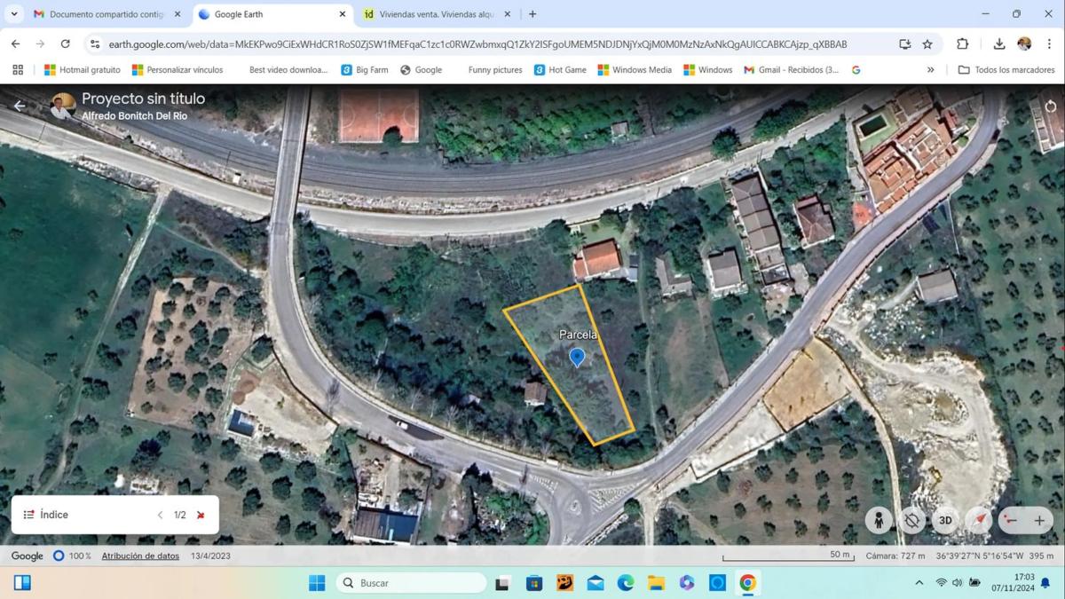Viewport: 1065px width, 599px height.
Task: Go to previous slide with left chevron
Action: 160,515
